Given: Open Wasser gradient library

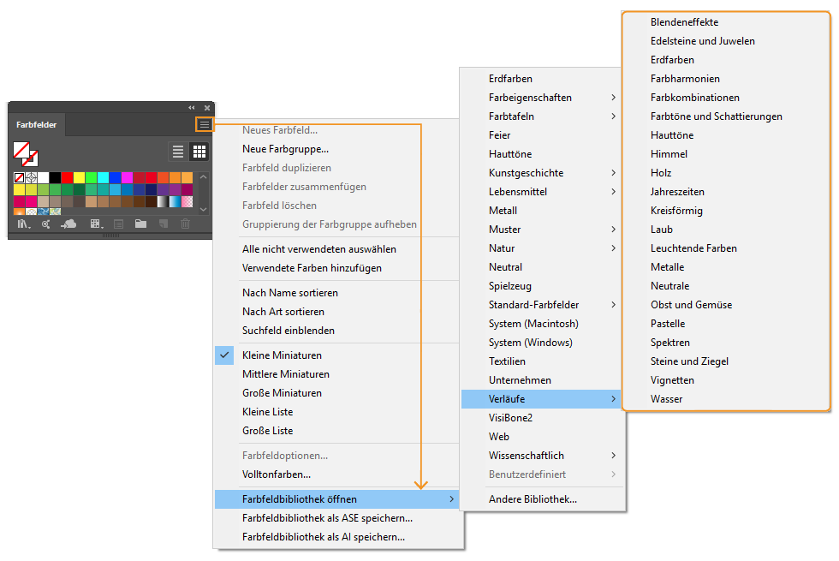Looking at the screenshot, I should [726, 399].
